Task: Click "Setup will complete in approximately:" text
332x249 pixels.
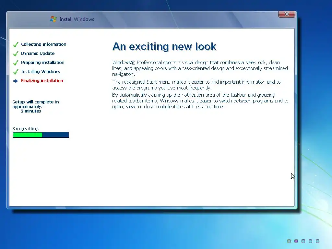Action: (36, 104)
